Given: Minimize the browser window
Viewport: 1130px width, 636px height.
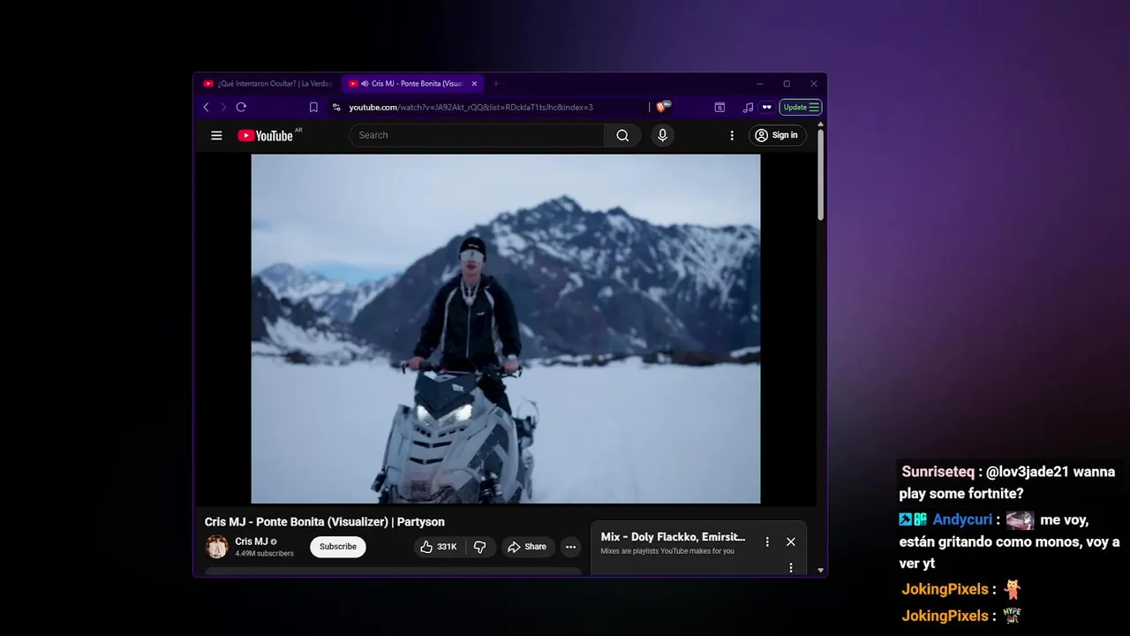Looking at the screenshot, I should point(759,84).
